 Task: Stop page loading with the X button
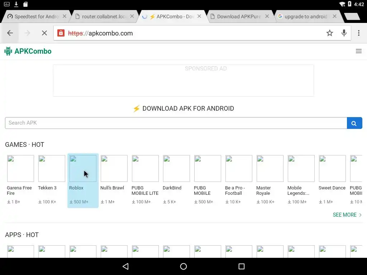pos(44,33)
